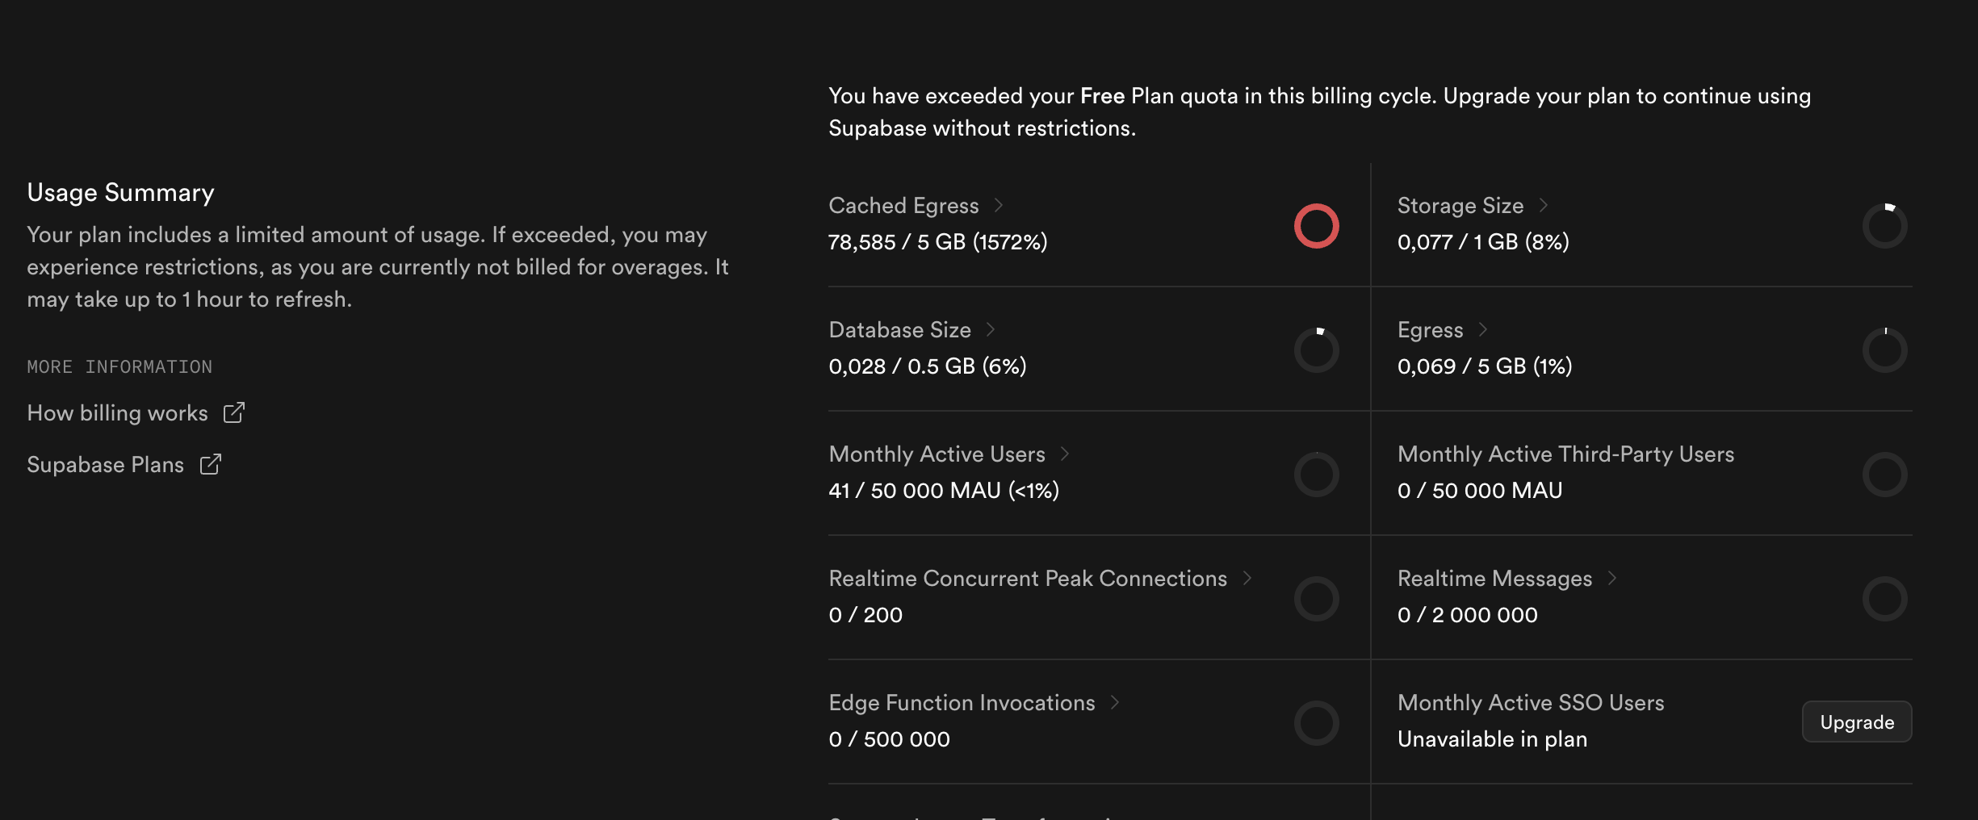Click the Database Size usage ring indicator
Viewport: 1978px width, 820px height.
click(1316, 350)
